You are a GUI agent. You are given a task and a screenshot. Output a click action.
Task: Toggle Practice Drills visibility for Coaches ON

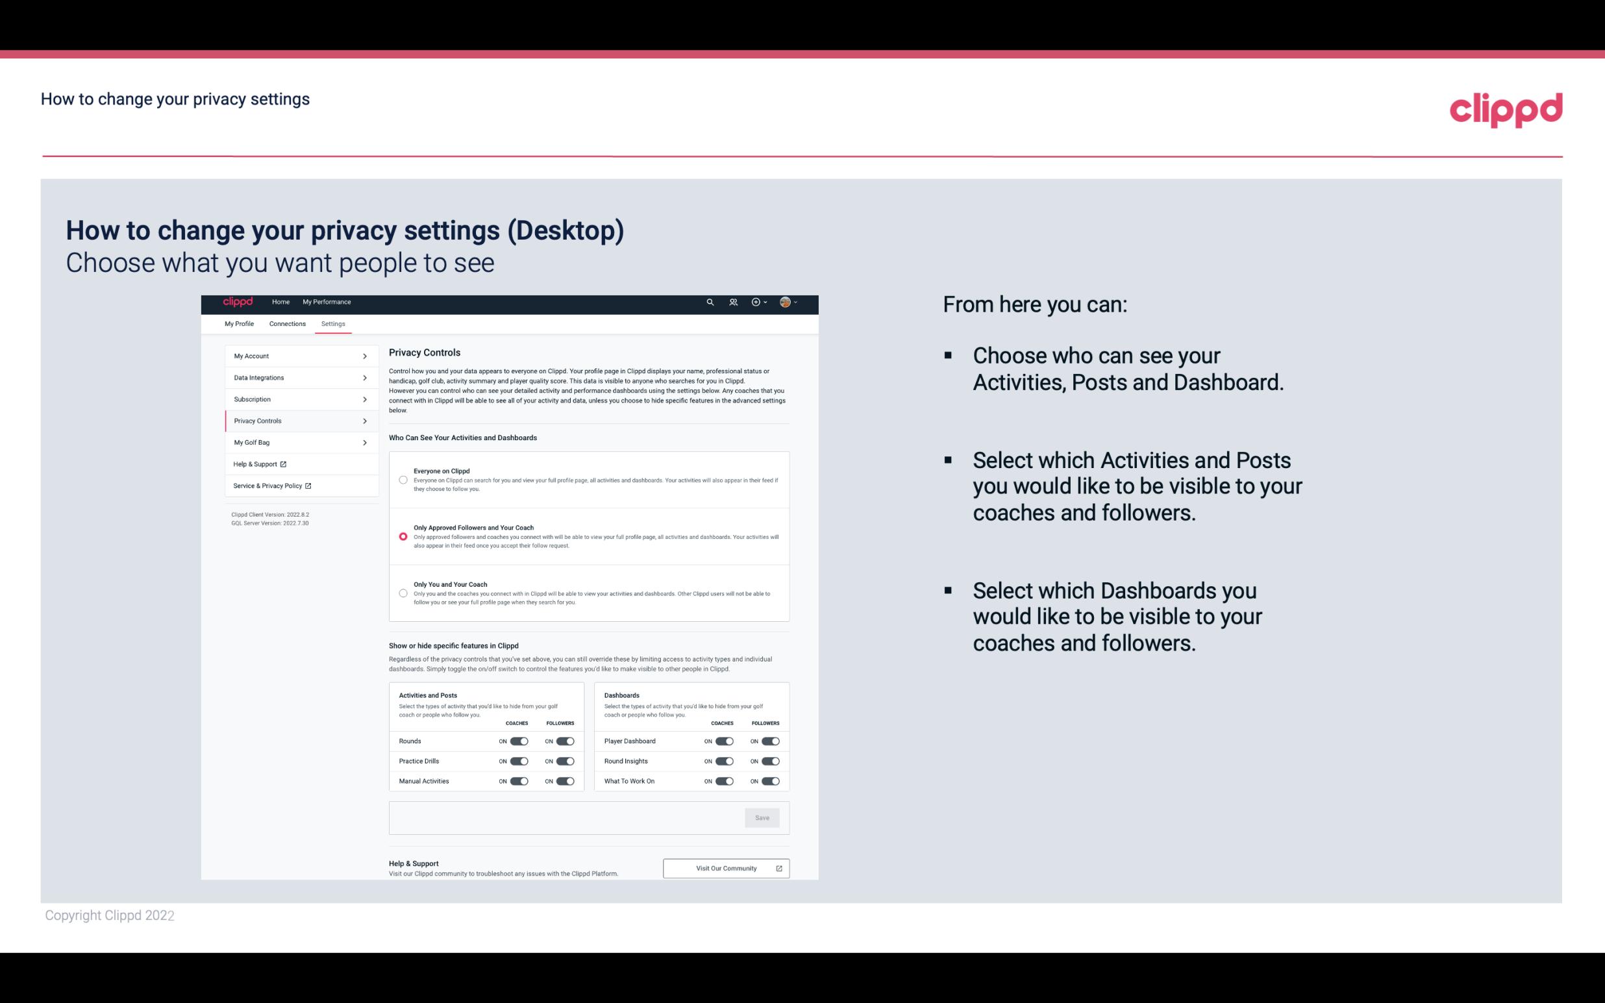pyautogui.click(x=519, y=762)
